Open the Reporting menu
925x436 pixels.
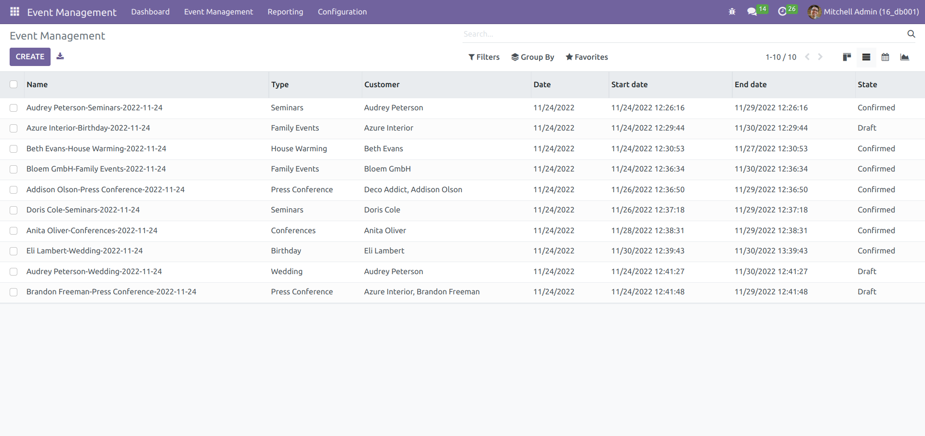[x=285, y=12]
